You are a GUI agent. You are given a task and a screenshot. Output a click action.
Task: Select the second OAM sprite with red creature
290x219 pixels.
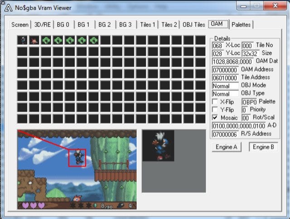pyautogui.click(x=34, y=40)
